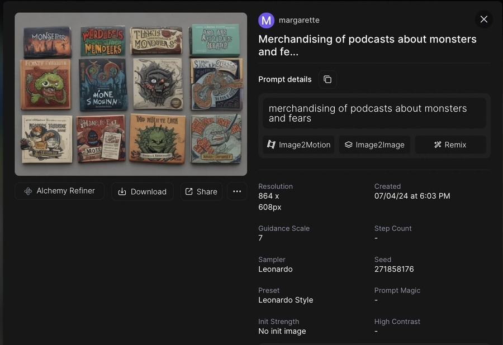Close the image details dialog
Image resolution: width=503 pixels, height=345 pixels.
tap(484, 20)
